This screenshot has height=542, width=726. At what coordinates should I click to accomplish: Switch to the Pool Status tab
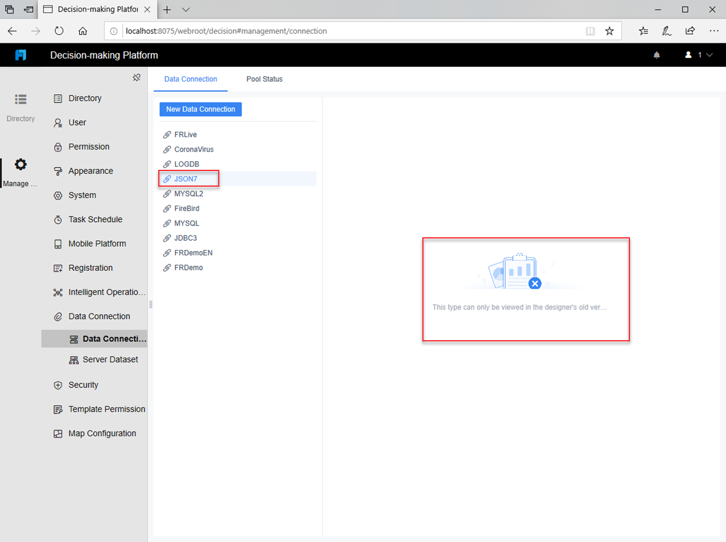264,79
